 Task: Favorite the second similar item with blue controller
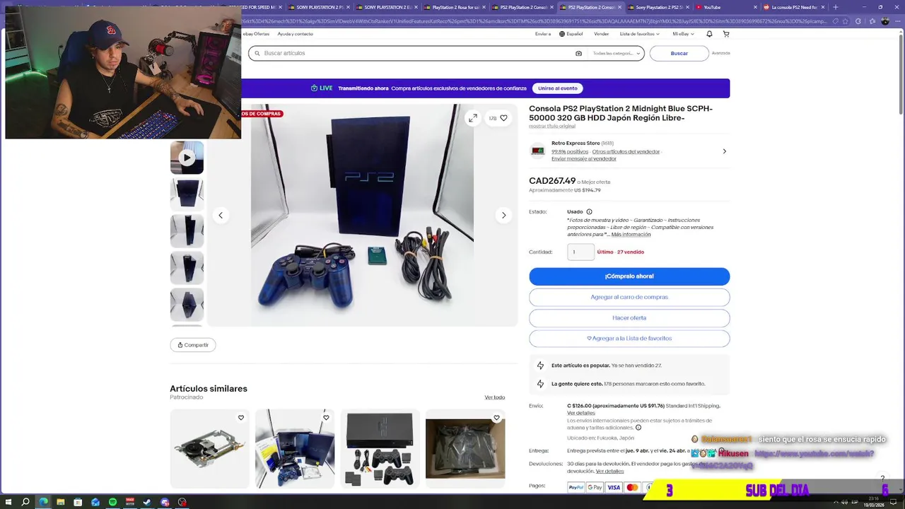click(x=326, y=418)
